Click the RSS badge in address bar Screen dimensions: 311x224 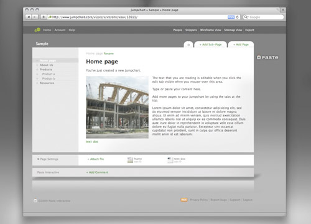point(231,17)
